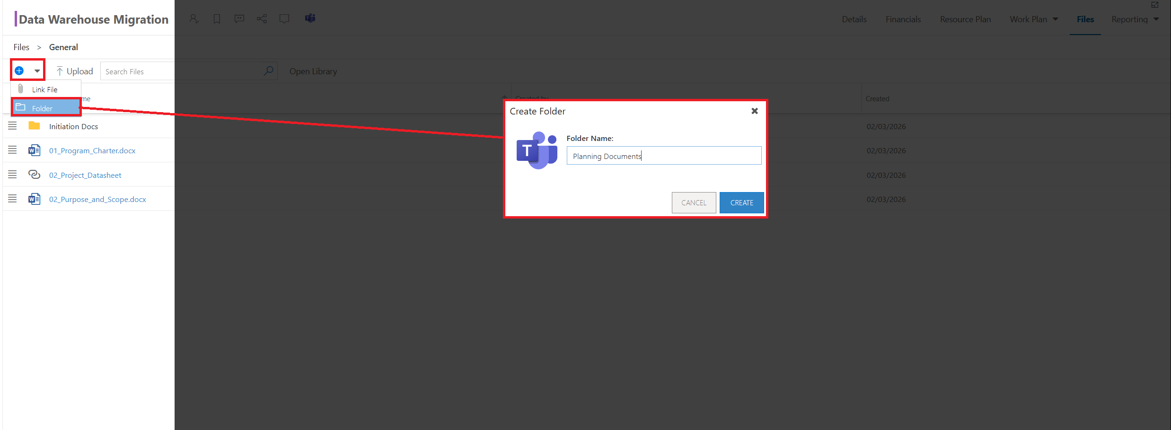Open the Initiation Docs folder name
This screenshot has width=1171, height=430.
click(x=73, y=127)
